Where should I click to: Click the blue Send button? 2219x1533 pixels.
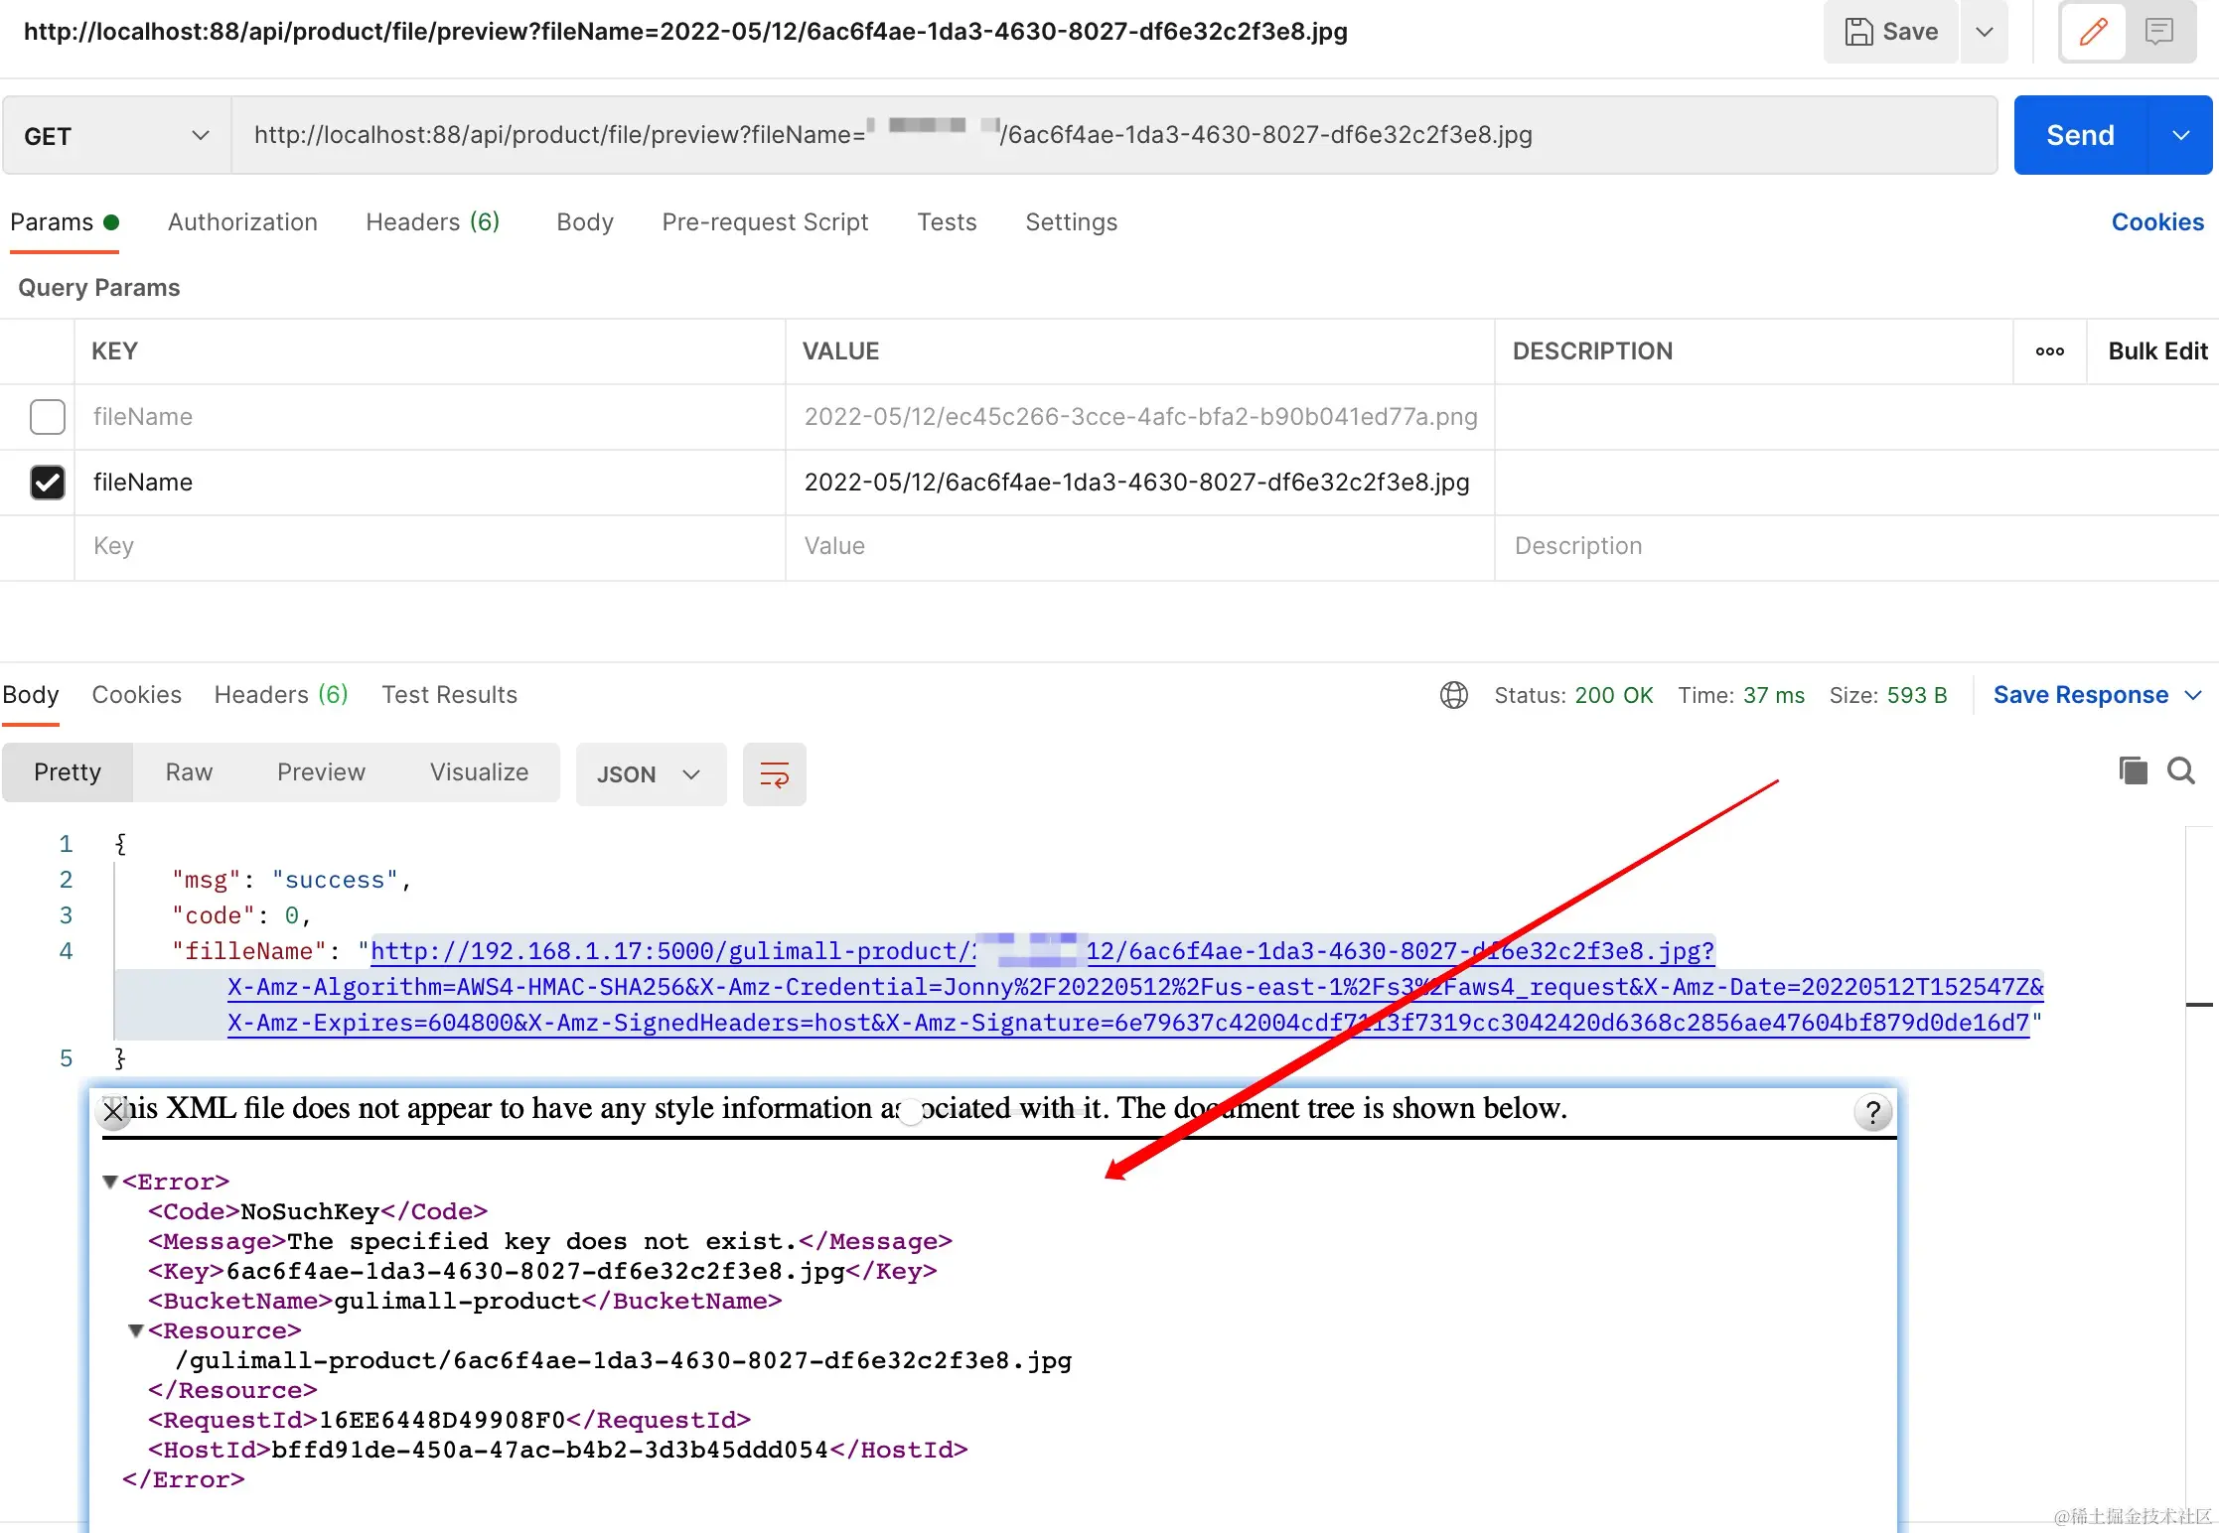(2080, 136)
